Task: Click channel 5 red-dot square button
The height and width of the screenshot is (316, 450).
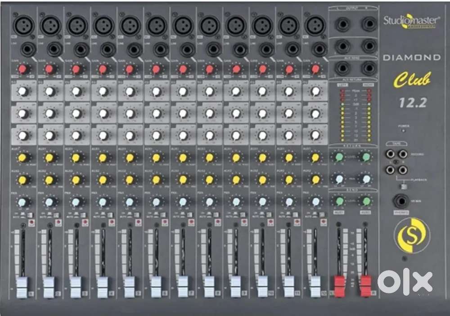Action: [x=138, y=222]
